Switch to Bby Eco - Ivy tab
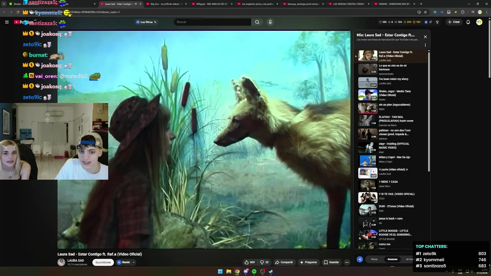491x276 pixels. point(167,4)
